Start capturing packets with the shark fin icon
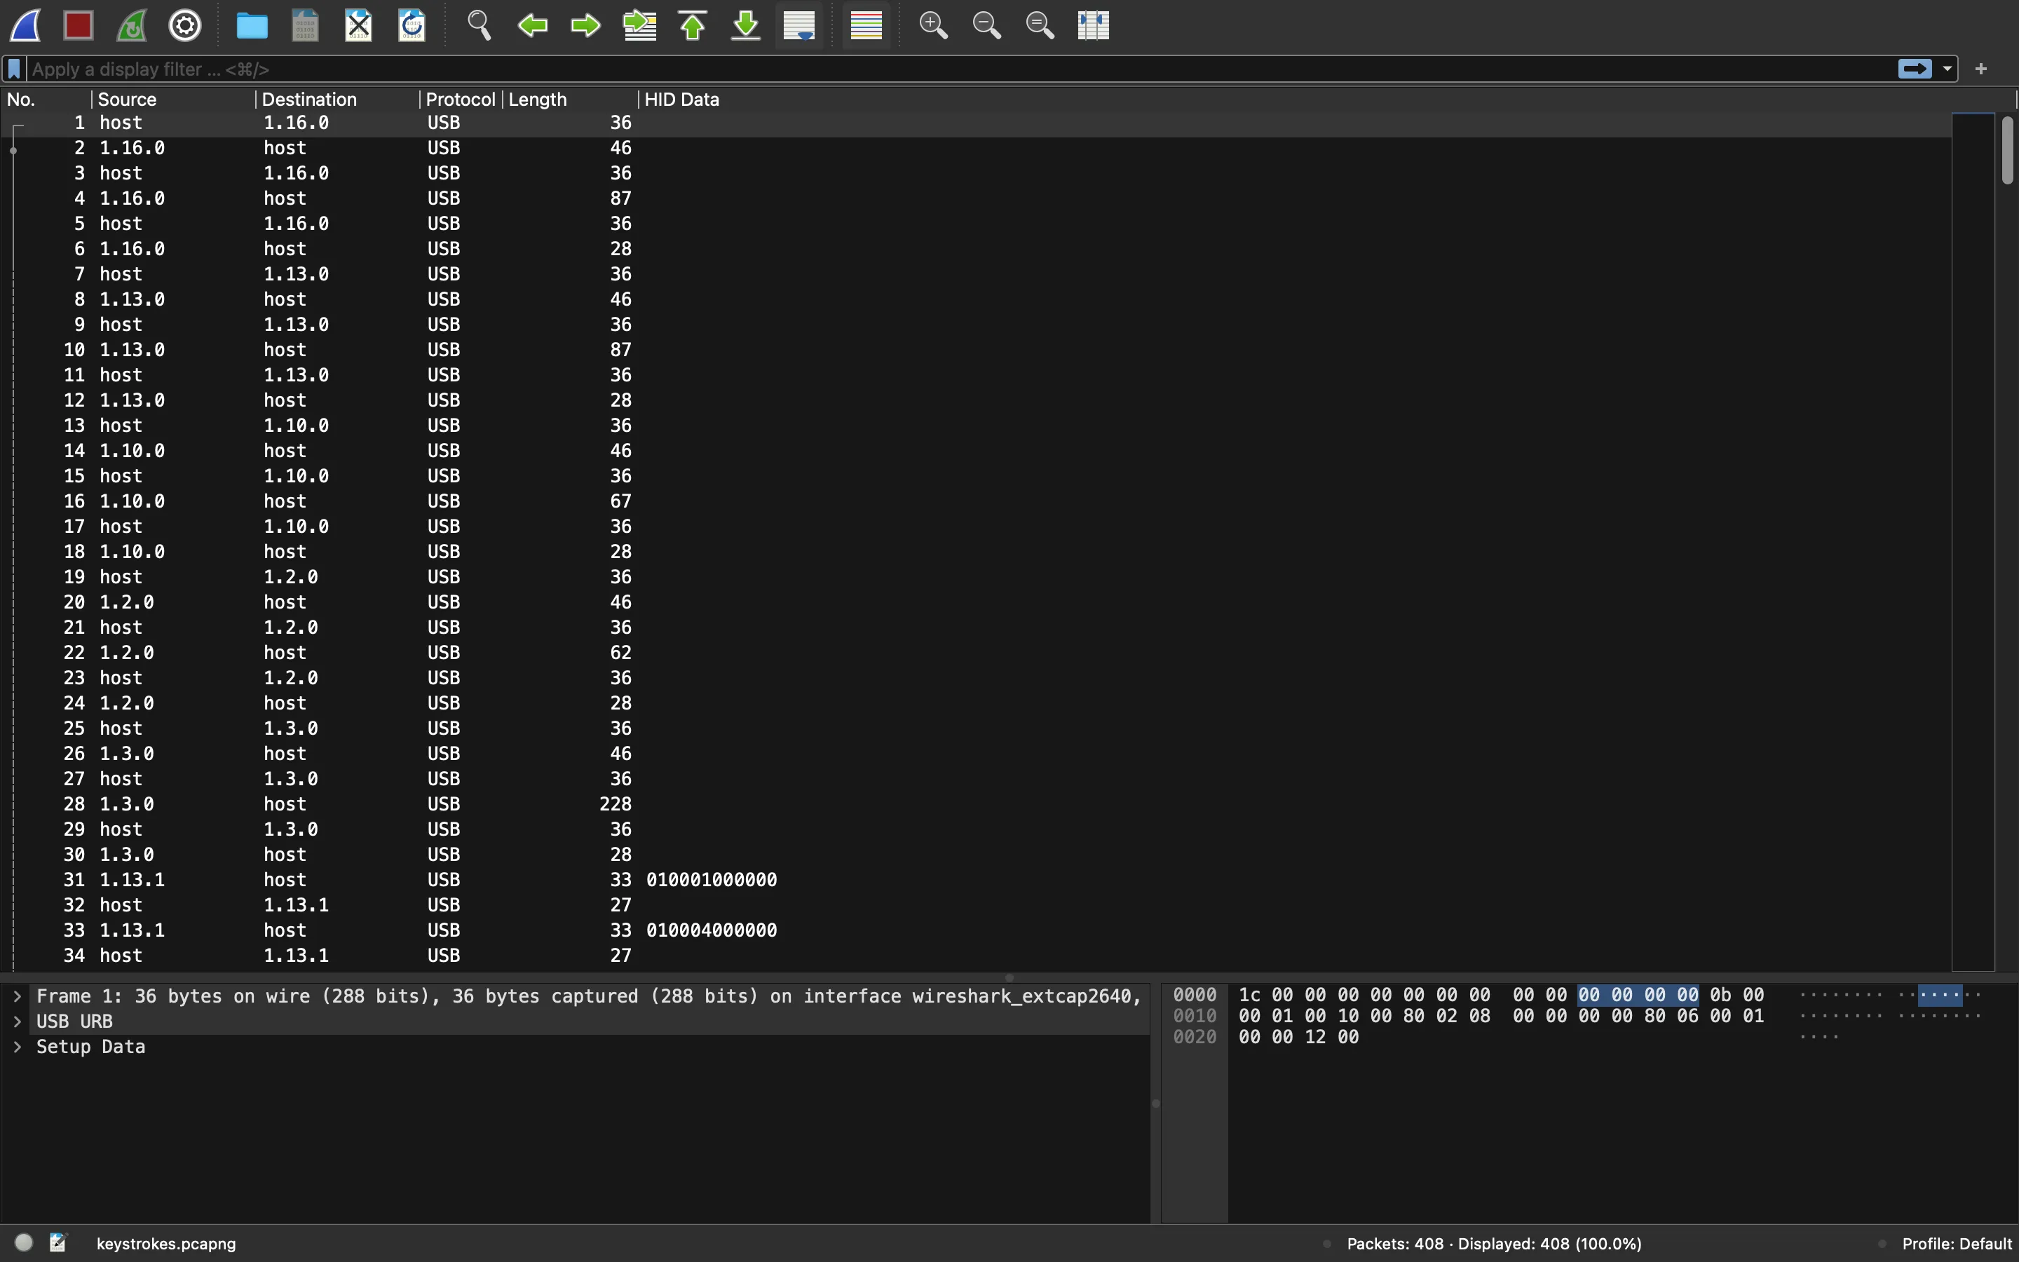The width and height of the screenshot is (2019, 1262). click(x=26, y=26)
